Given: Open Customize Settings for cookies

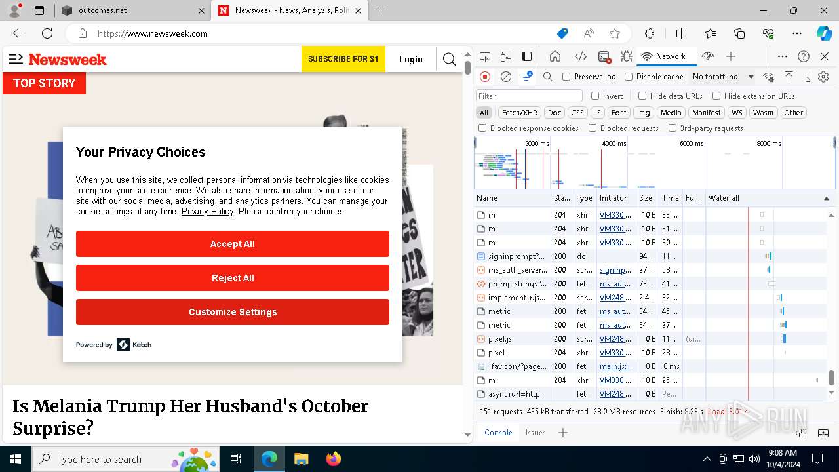Looking at the screenshot, I should pos(233,312).
